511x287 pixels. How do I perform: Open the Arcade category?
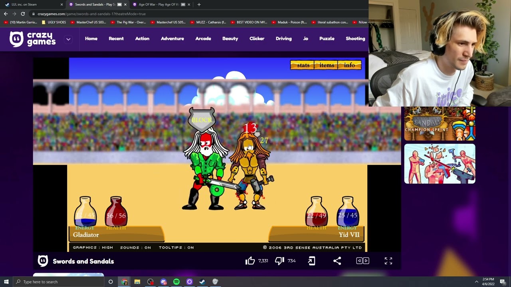(203, 39)
